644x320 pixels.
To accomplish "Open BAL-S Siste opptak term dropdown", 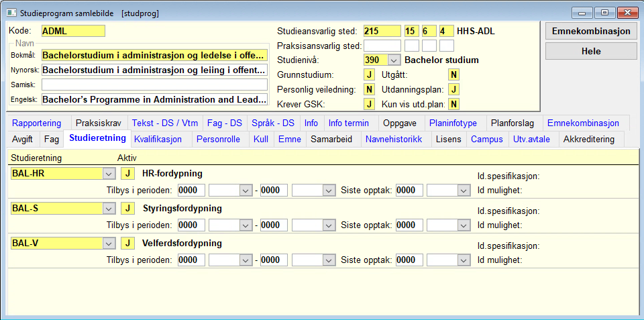I will coord(464,225).
